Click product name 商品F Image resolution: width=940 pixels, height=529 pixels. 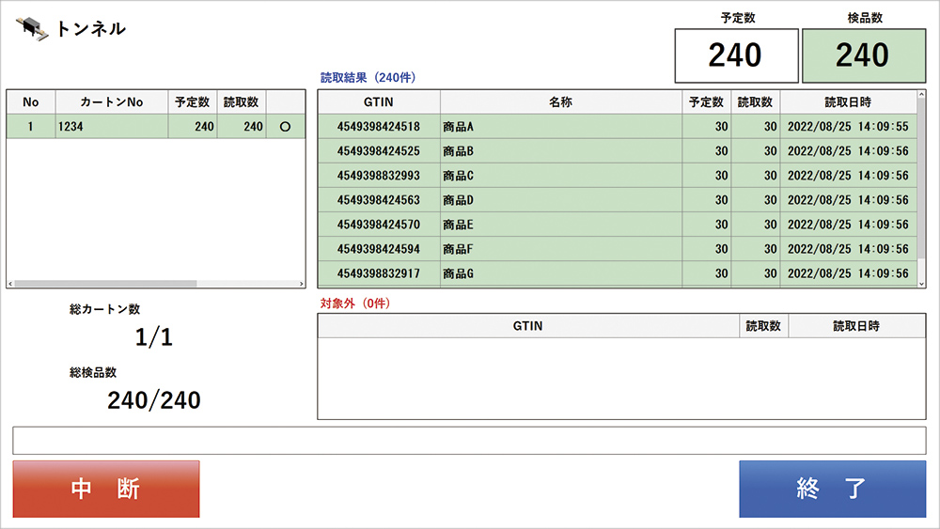click(459, 249)
